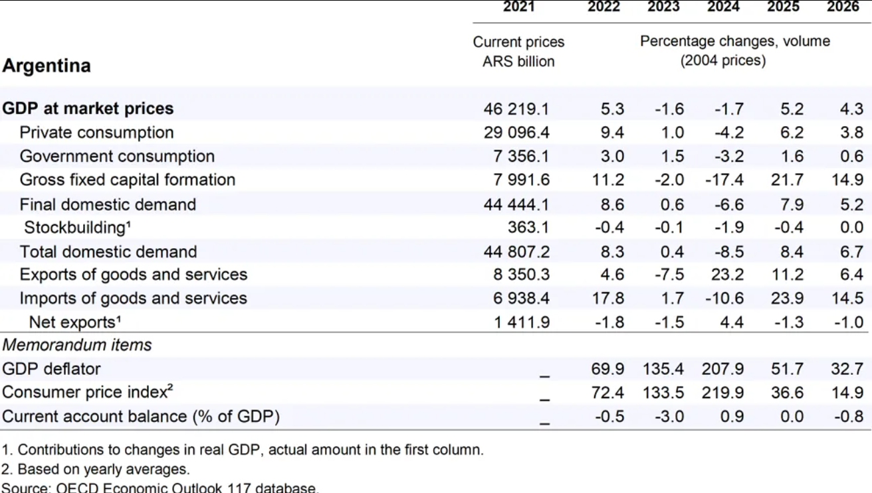Click the 'Government consumption' row label
The height and width of the screenshot is (493, 872).
pos(117,156)
